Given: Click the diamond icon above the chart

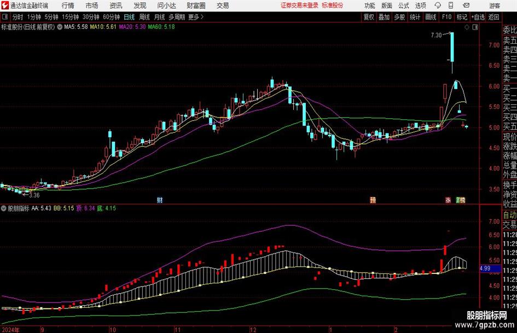Looking at the screenshot, I should [x=467, y=27].
